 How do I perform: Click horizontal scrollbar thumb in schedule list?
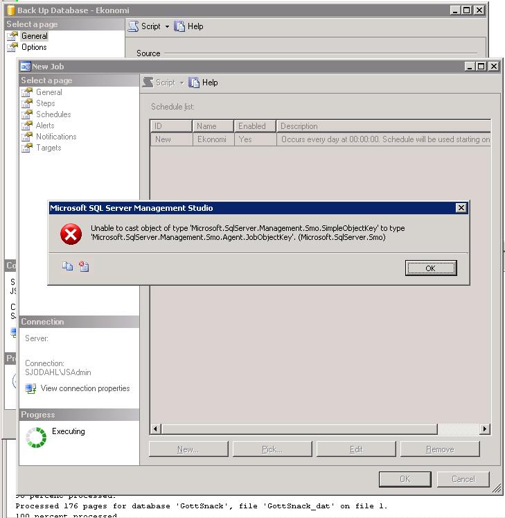299,429
